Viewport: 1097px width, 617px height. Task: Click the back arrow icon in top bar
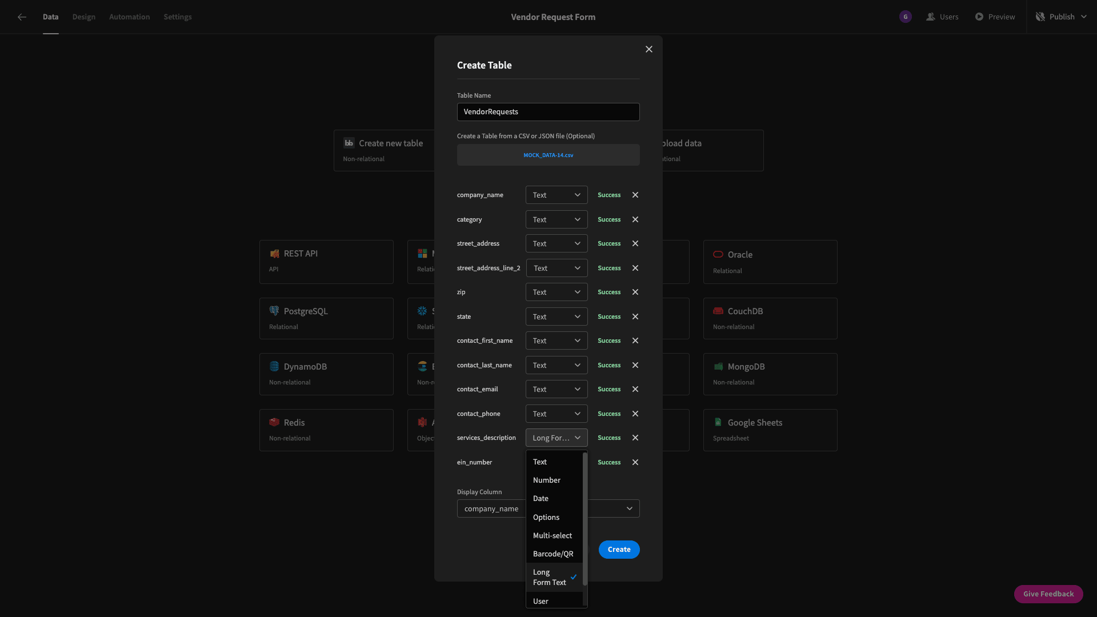click(x=22, y=17)
